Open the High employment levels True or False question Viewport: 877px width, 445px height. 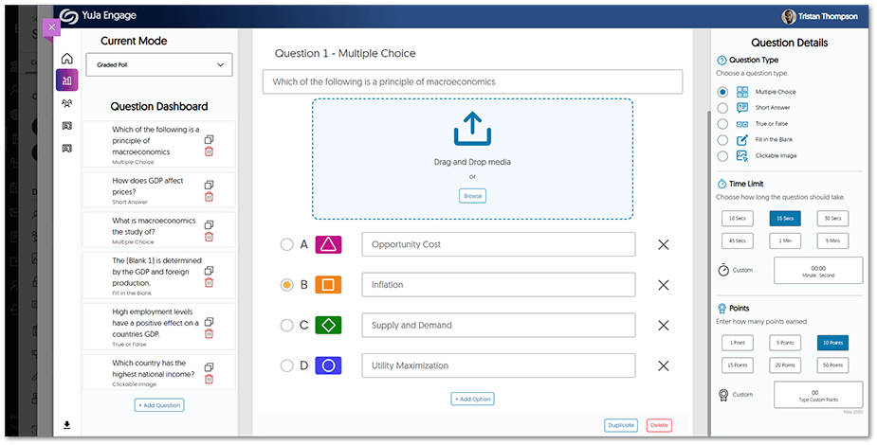click(x=155, y=323)
